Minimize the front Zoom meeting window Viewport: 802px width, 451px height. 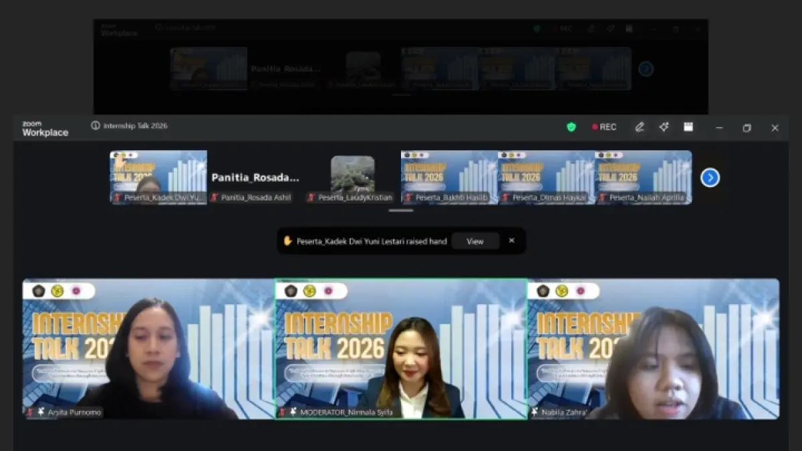pos(719,128)
